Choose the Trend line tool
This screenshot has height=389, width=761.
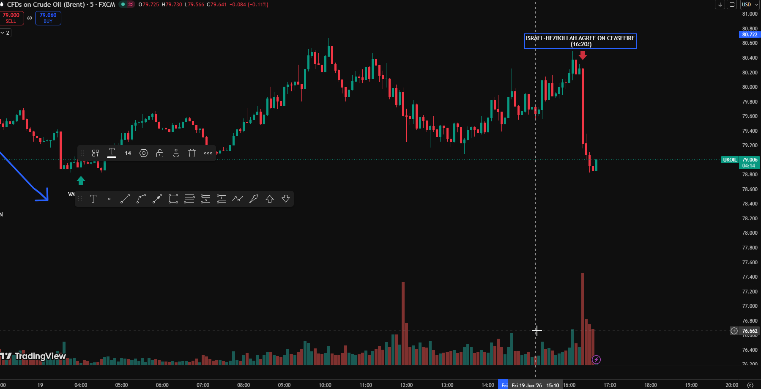[x=125, y=199]
